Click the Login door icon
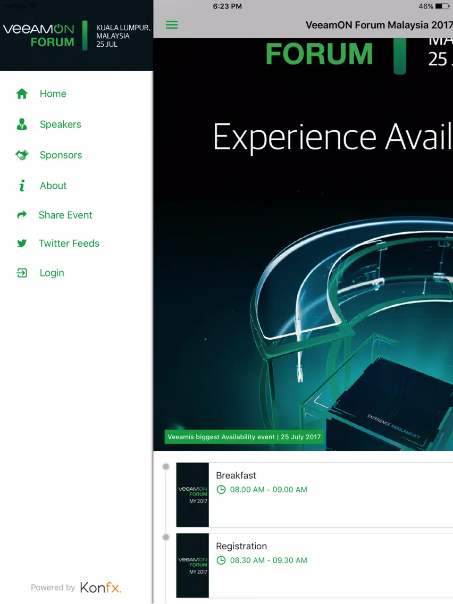453x604 pixels. click(x=22, y=273)
